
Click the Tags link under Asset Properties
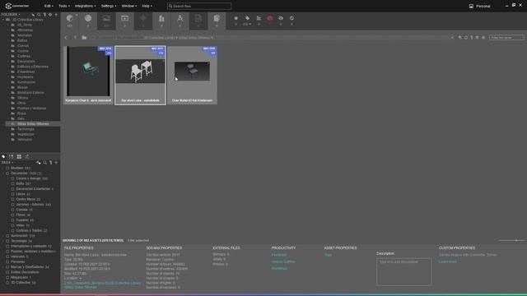328,255
